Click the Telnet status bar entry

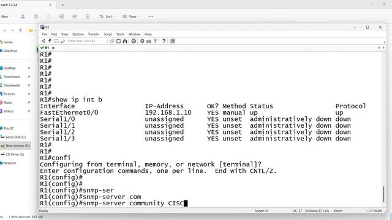(x=261, y=211)
